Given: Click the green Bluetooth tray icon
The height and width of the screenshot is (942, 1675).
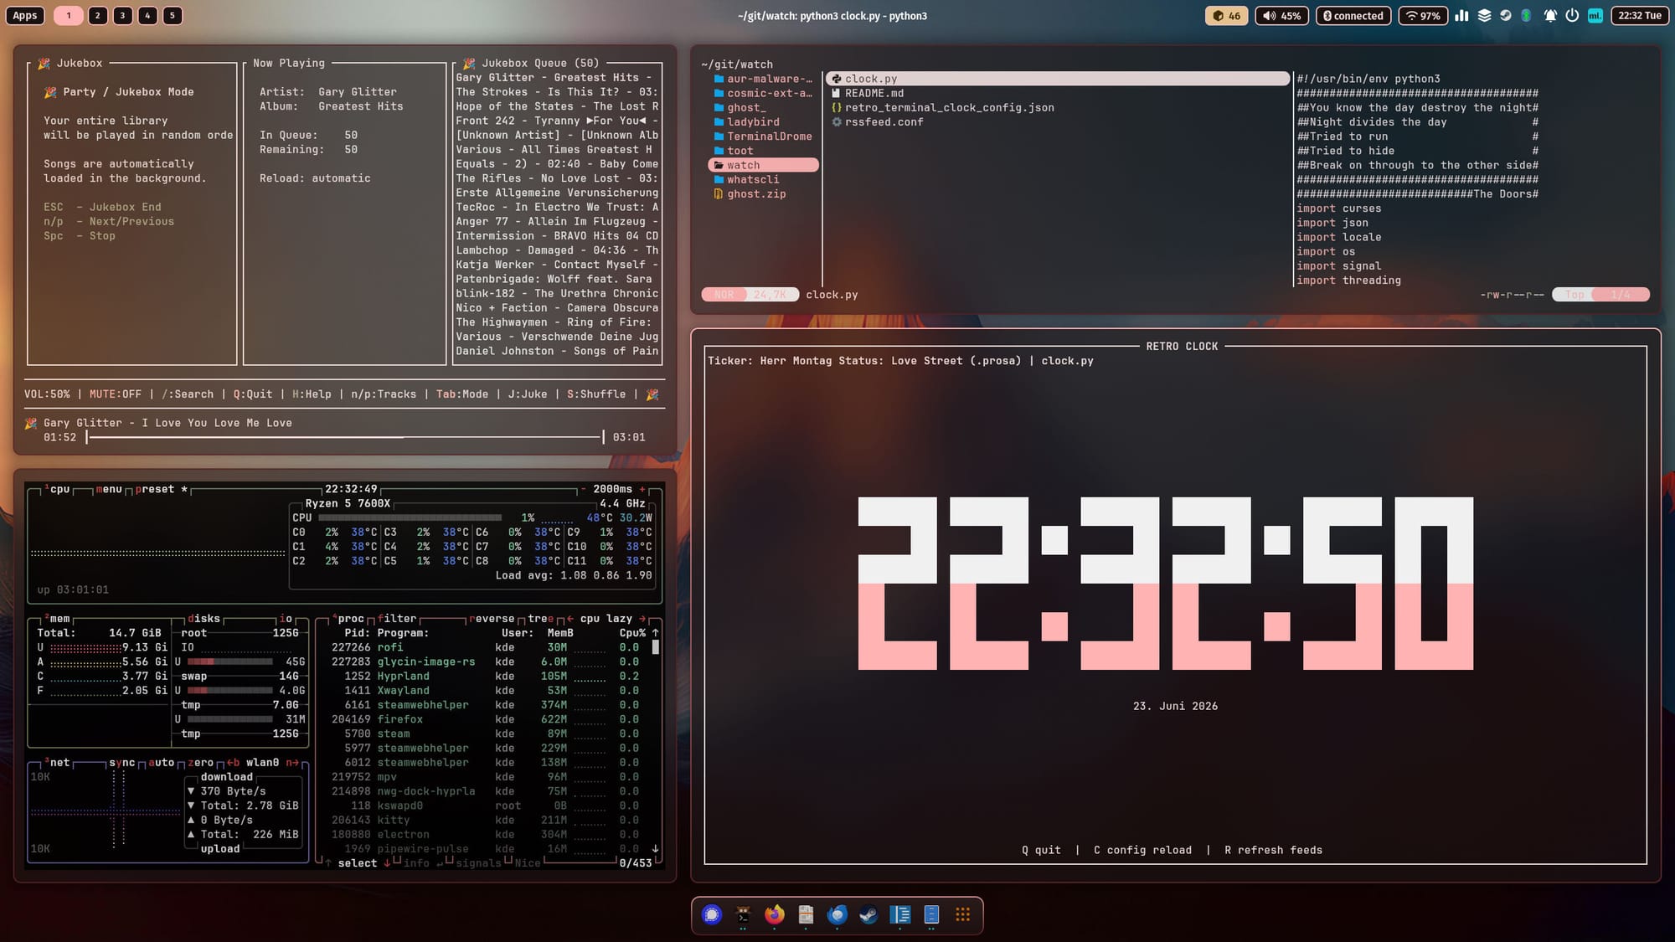Looking at the screenshot, I should pos(1526,15).
